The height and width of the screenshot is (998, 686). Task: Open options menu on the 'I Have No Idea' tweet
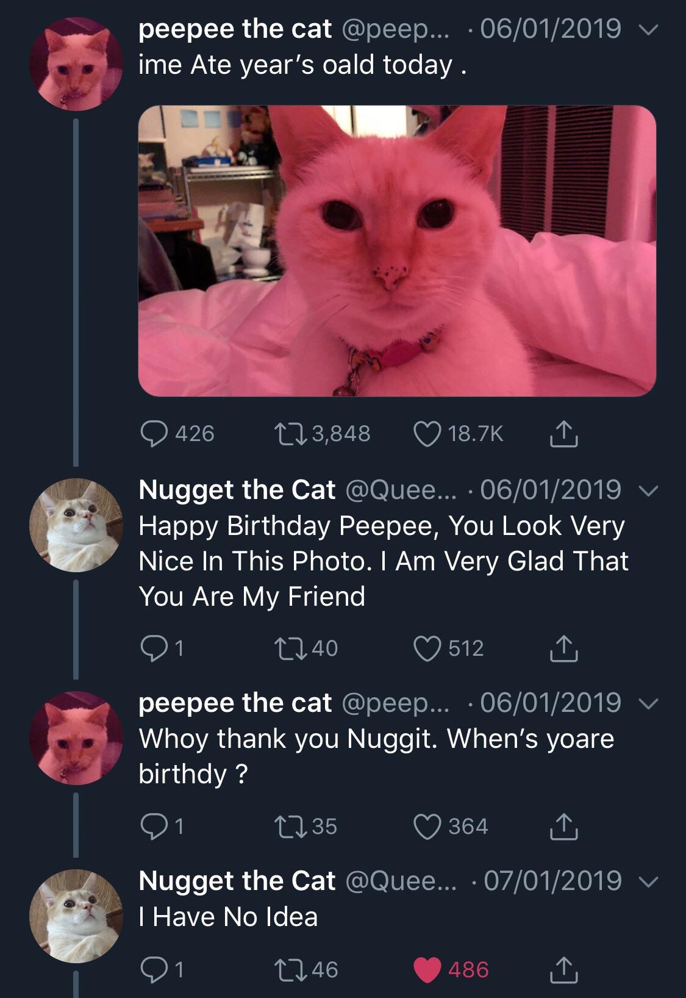tap(648, 880)
